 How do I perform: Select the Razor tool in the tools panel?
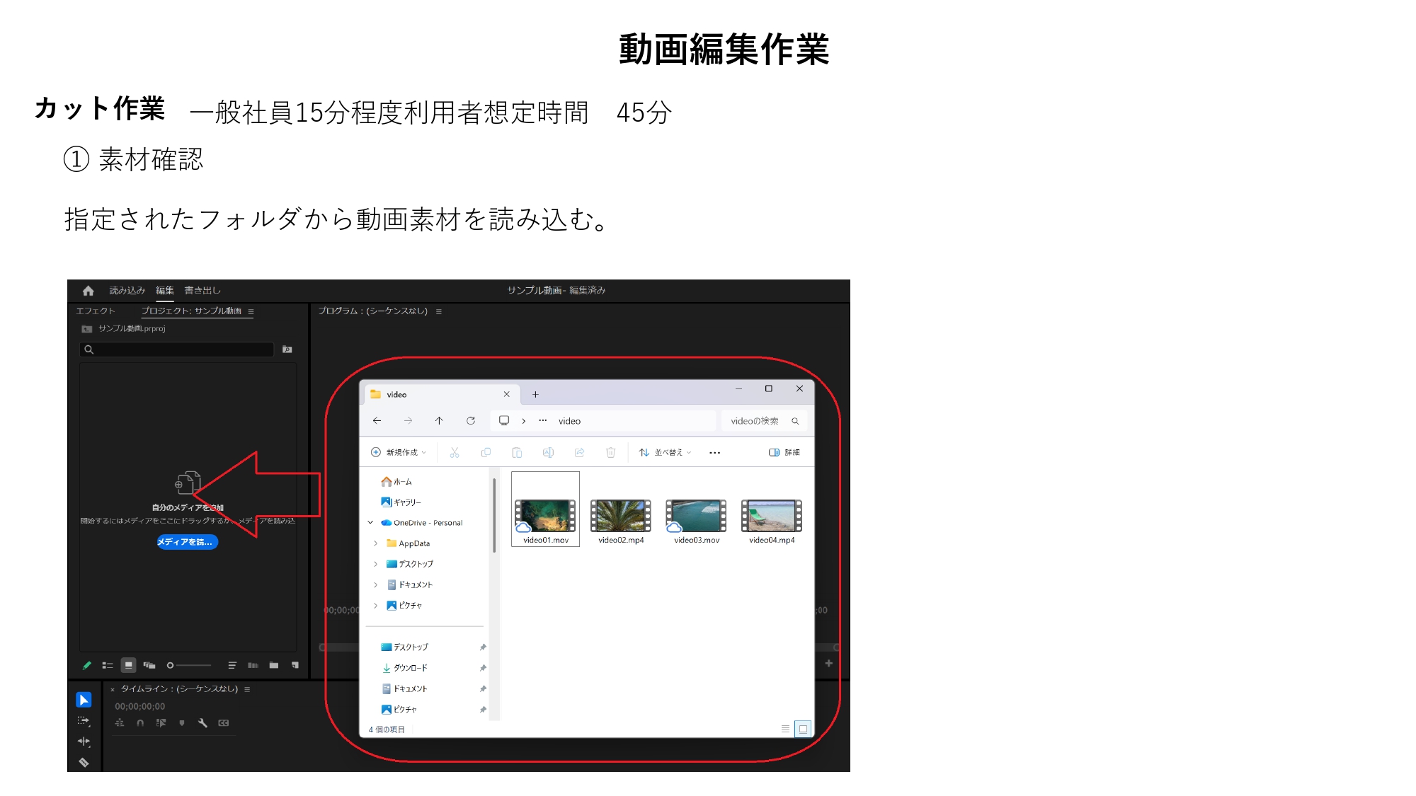tap(84, 762)
